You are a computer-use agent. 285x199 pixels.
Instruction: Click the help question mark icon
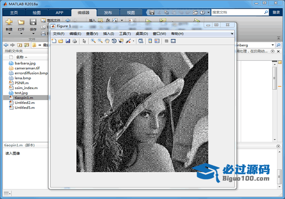202,12
